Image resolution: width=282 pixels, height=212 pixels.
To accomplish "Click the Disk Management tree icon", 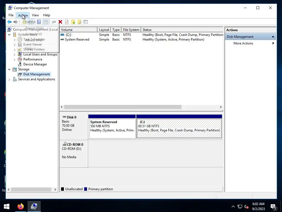I will pyautogui.click(x=20, y=74).
